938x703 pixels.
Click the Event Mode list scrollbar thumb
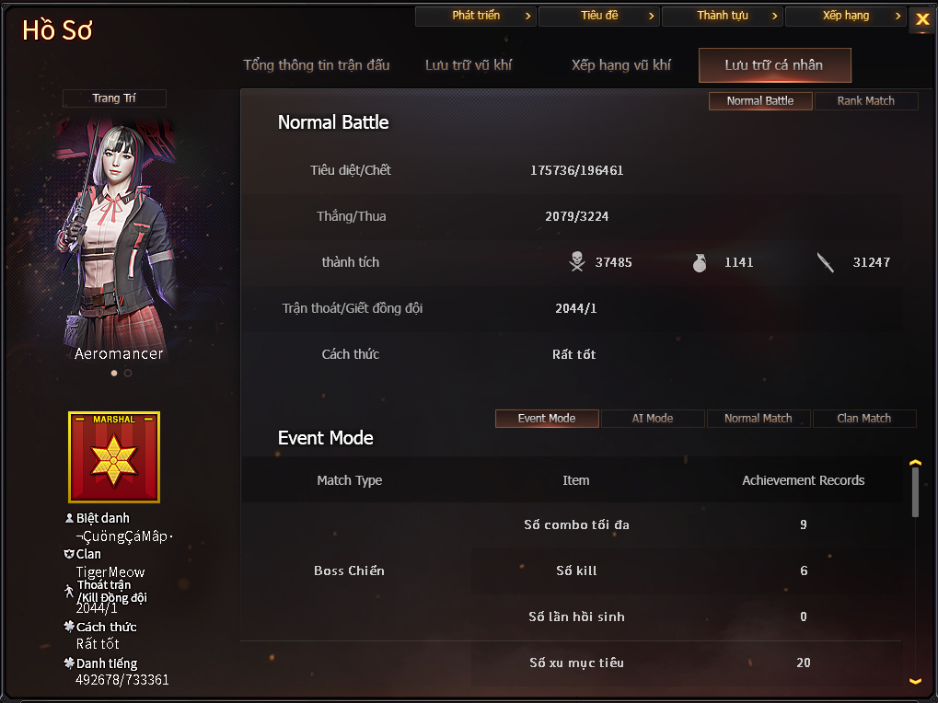915,492
